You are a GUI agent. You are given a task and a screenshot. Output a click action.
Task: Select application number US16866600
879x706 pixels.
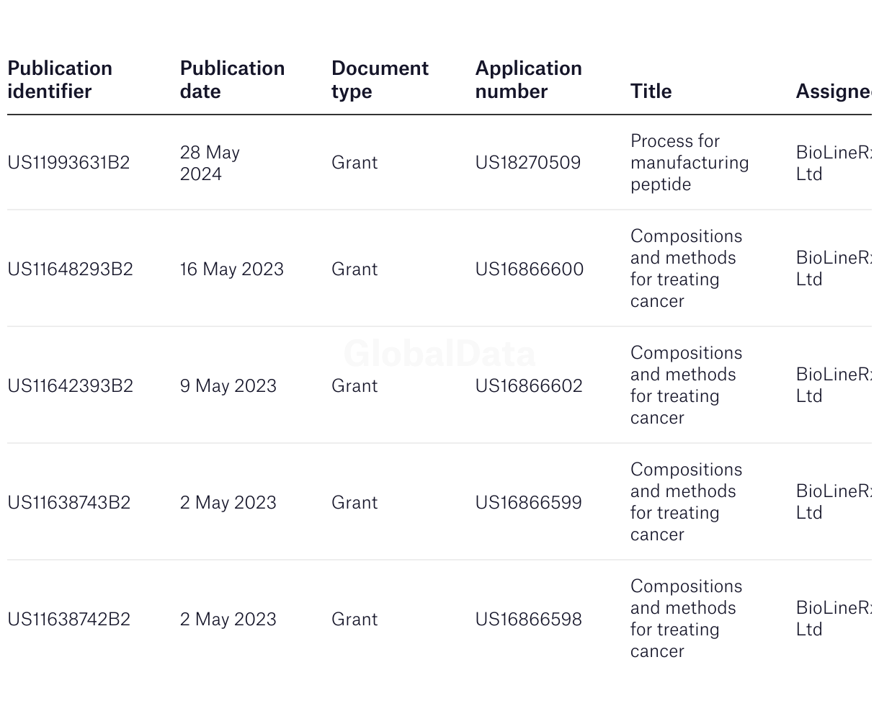[x=530, y=269]
